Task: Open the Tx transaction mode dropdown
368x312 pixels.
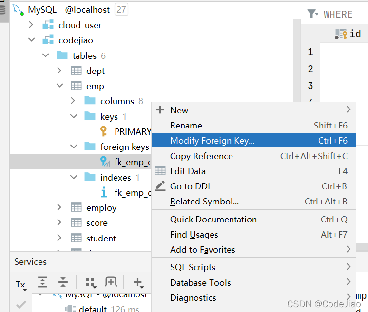Action: click(21, 285)
